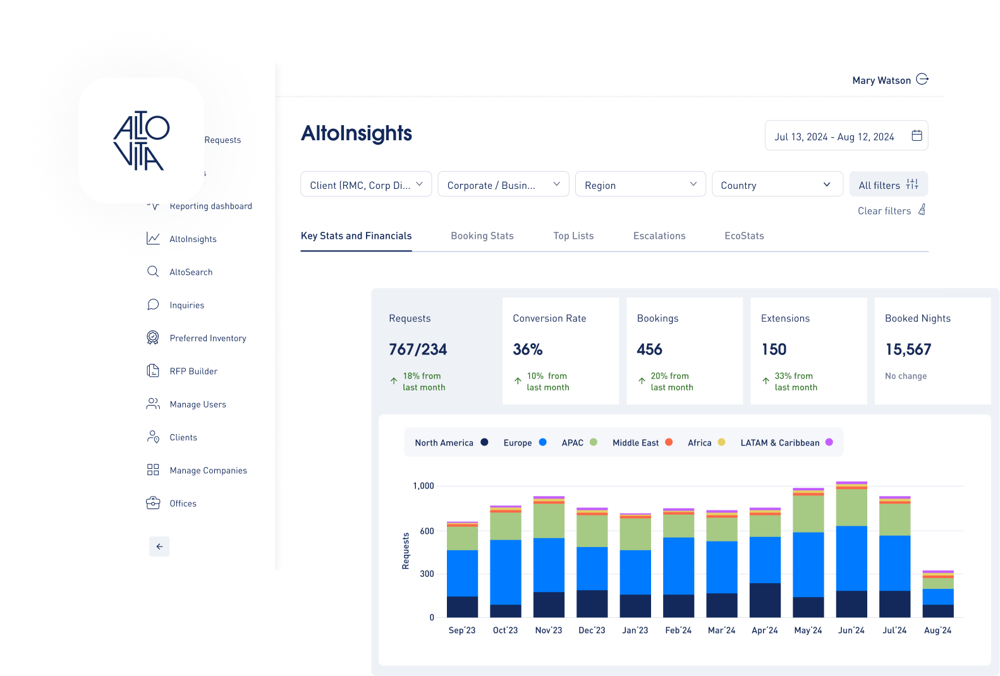The height and width of the screenshot is (676, 1000).
Task: Click the AltoSearch magnifier icon
Action: (x=153, y=272)
